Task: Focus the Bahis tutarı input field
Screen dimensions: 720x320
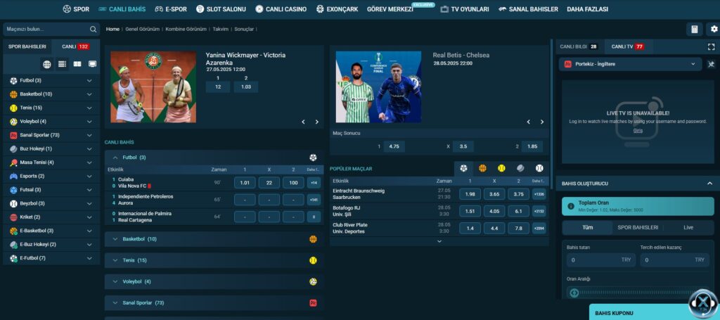Action: [600, 260]
